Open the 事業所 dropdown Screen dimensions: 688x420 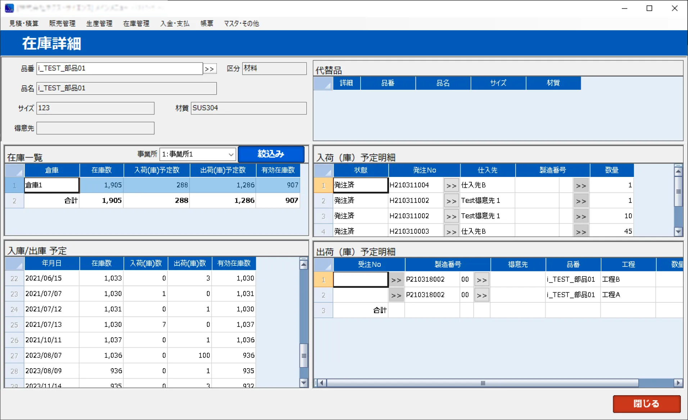[198, 154]
